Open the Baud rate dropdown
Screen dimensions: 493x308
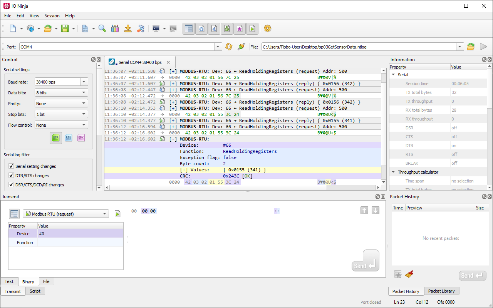tap(84, 82)
